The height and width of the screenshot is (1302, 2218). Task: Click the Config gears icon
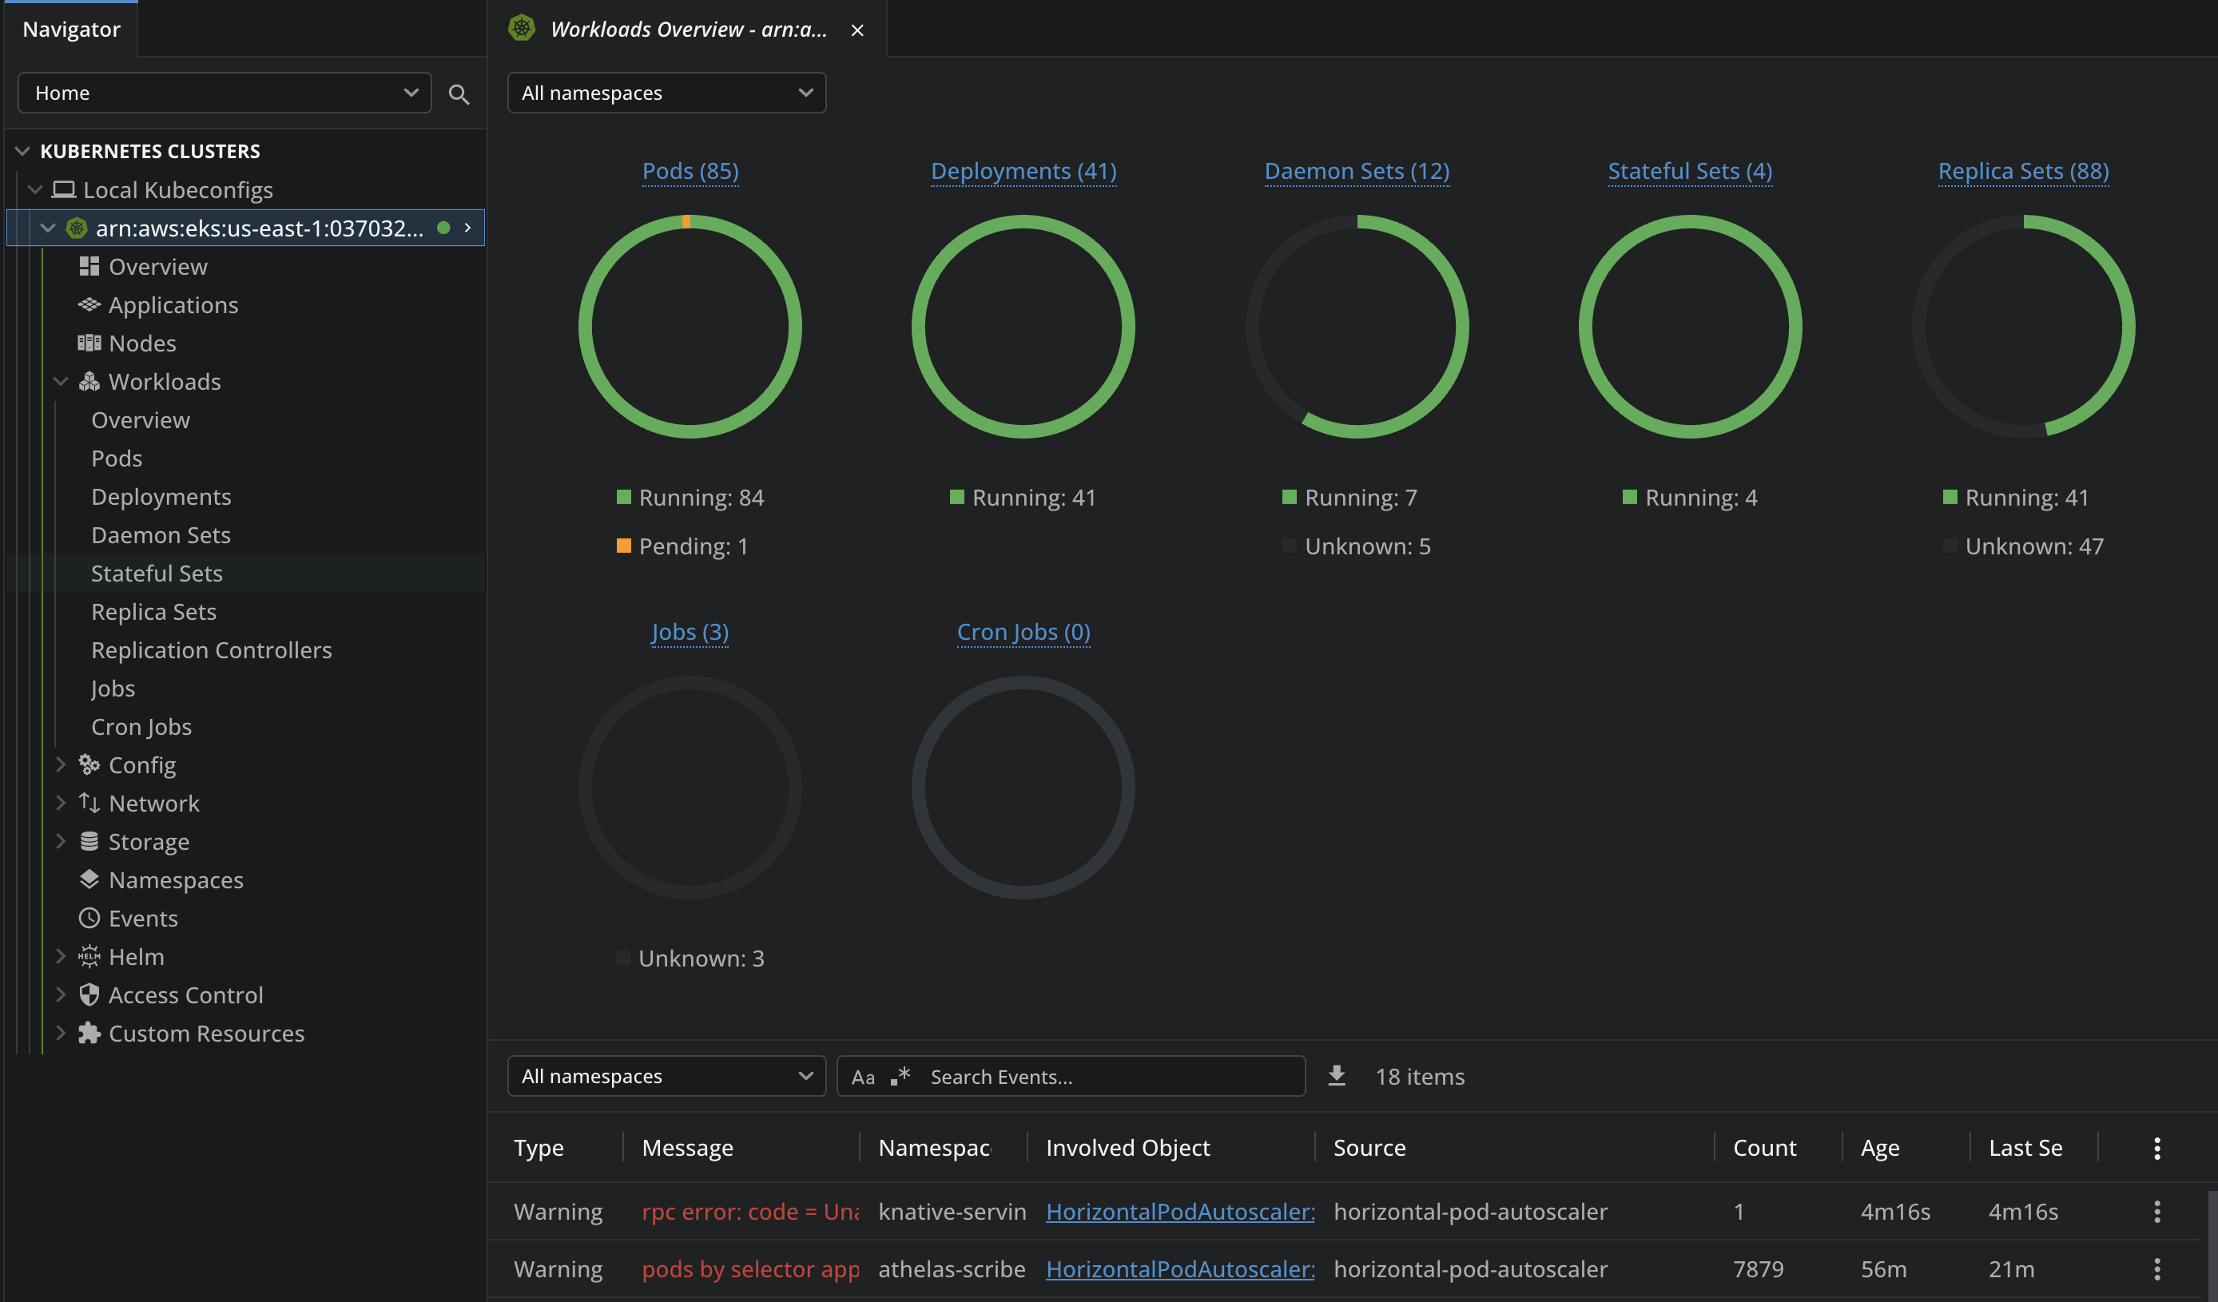[89, 764]
